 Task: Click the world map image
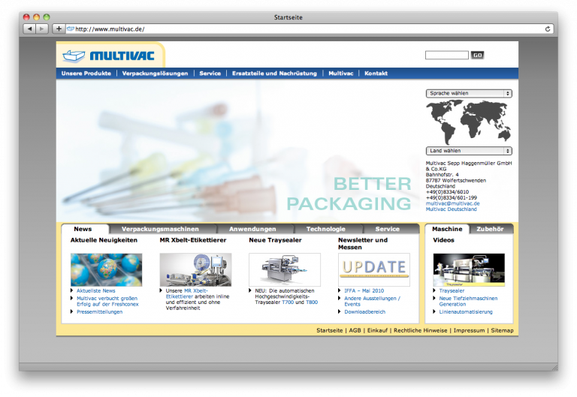[x=468, y=121]
